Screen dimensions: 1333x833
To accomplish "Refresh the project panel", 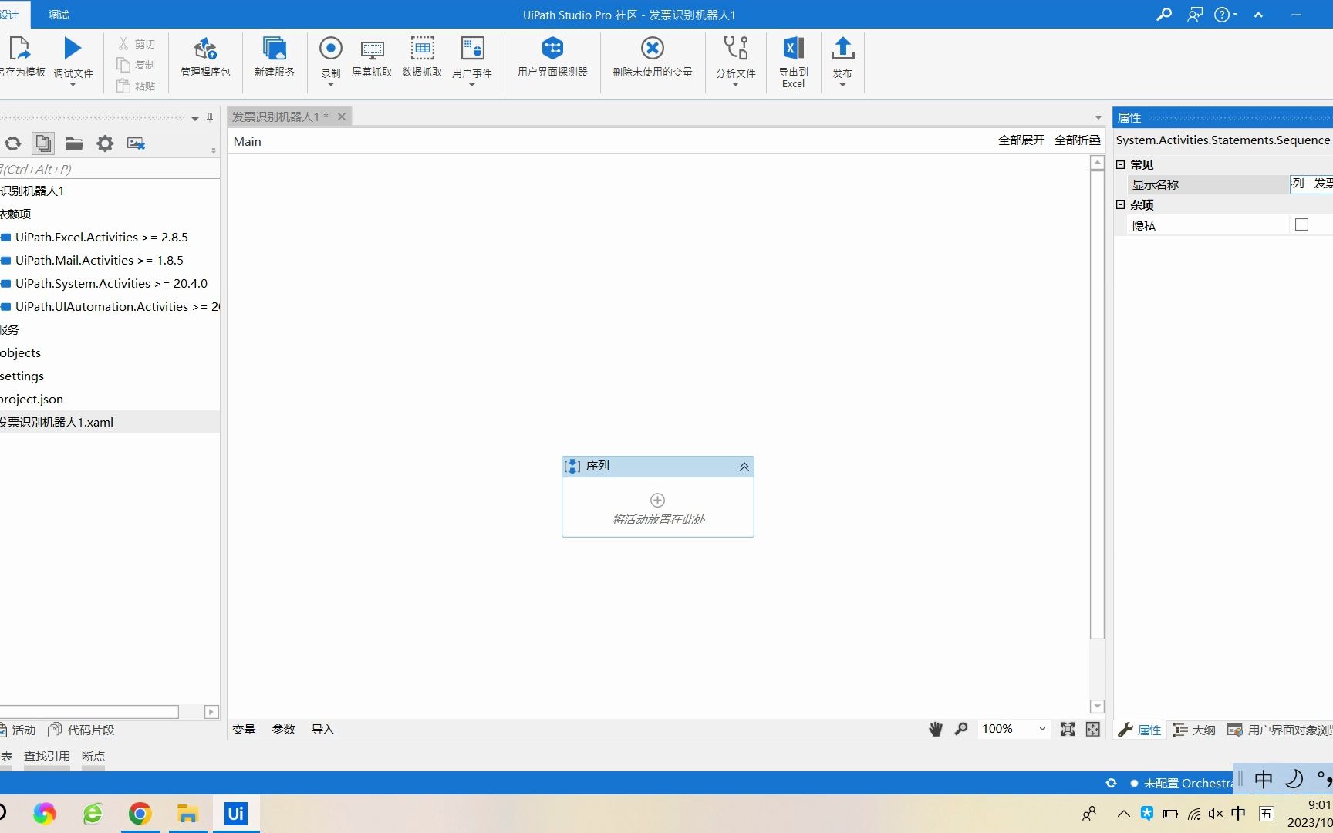I will [12, 143].
